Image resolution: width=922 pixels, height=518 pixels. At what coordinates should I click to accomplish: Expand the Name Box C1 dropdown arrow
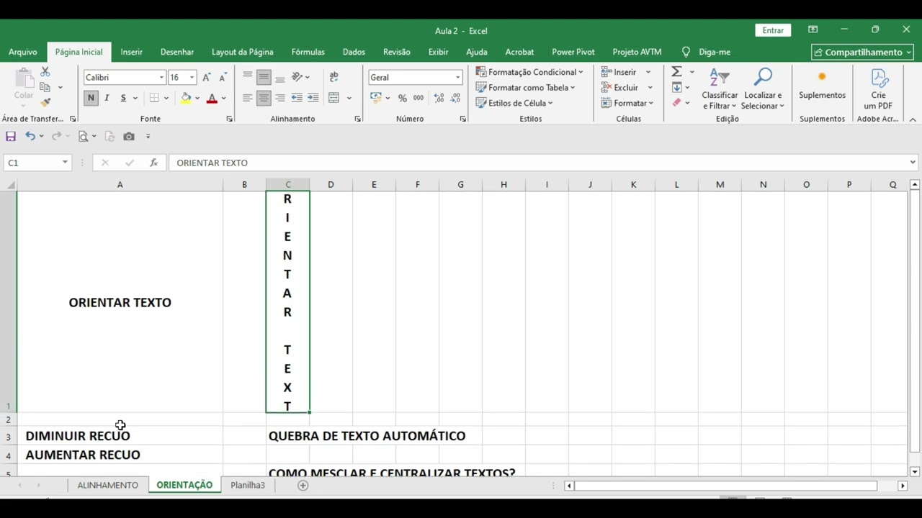(x=65, y=163)
